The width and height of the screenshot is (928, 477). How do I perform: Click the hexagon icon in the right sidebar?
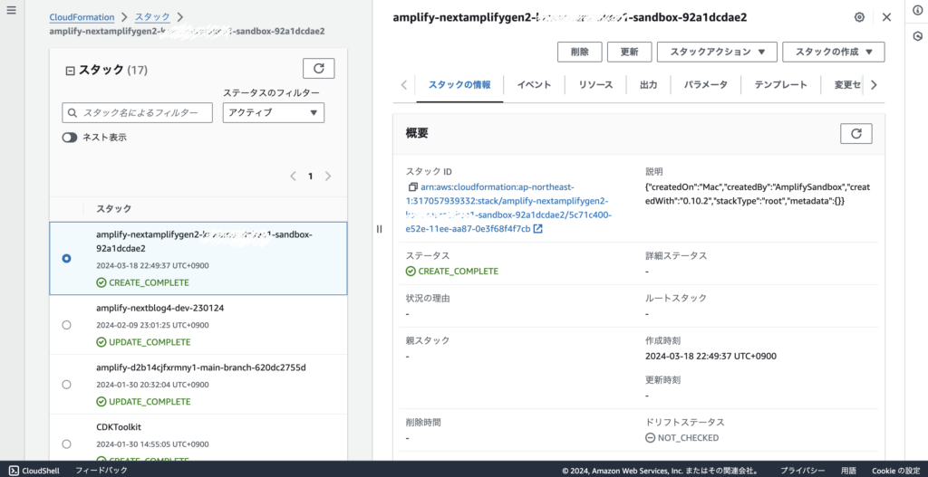[x=918, y=36]
